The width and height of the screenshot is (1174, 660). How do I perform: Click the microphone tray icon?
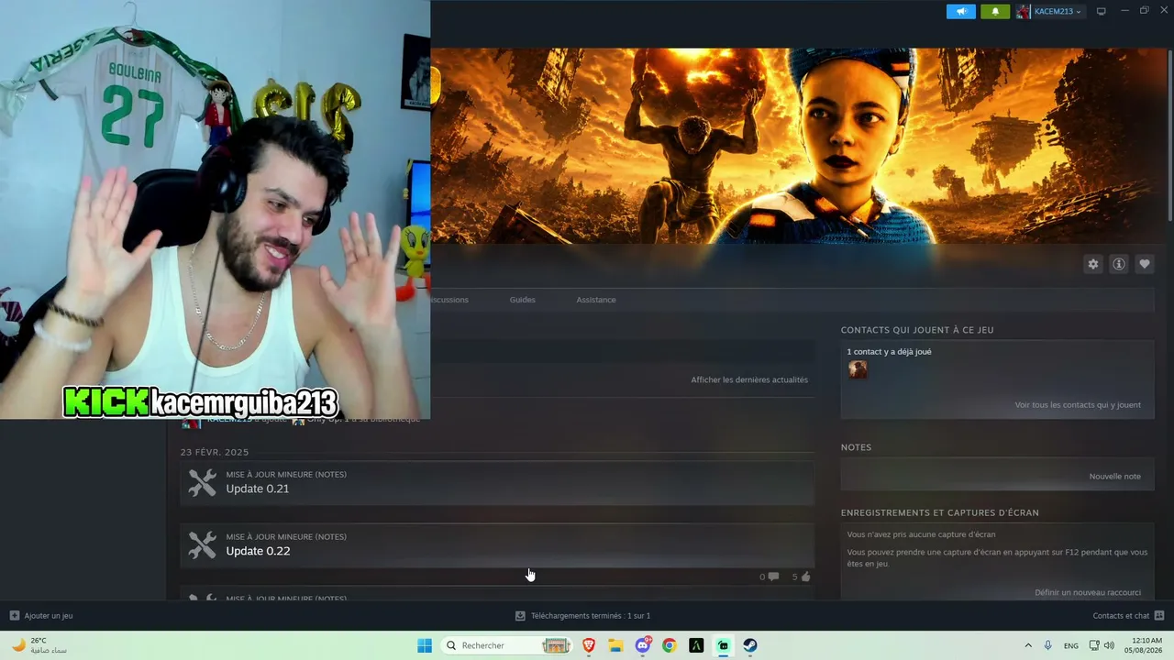1048,645
